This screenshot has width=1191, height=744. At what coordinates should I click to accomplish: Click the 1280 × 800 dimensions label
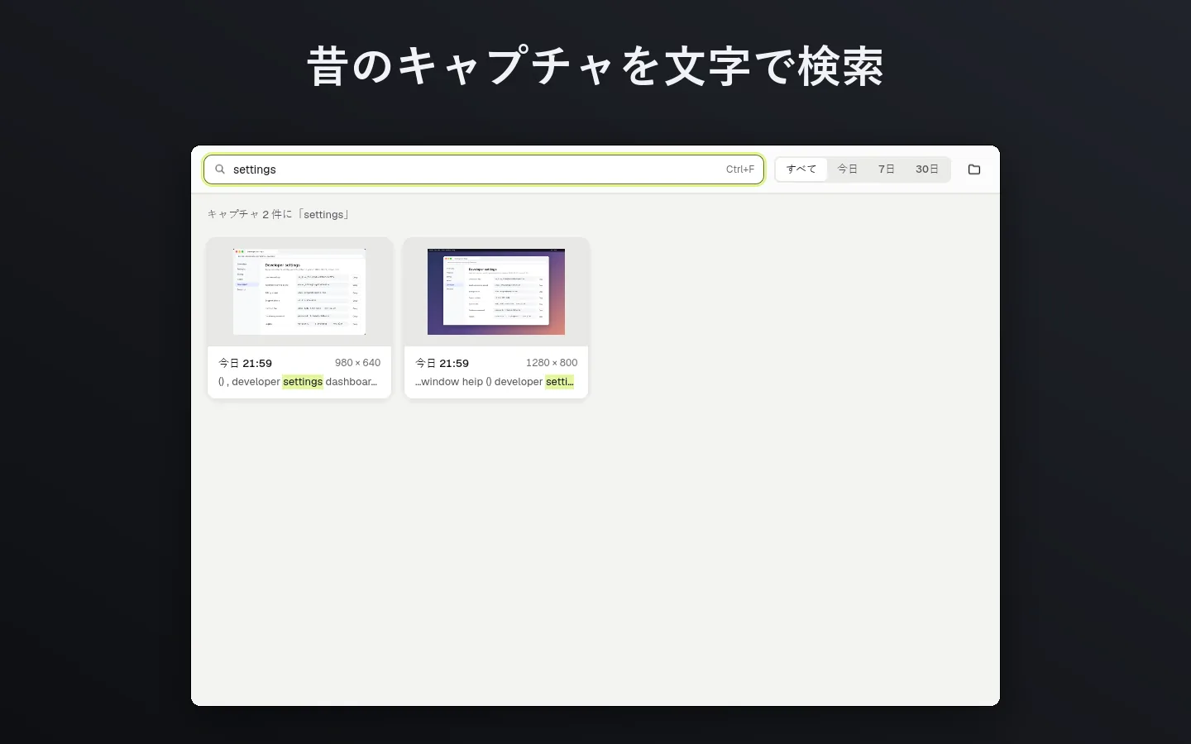tap(552, 363)
